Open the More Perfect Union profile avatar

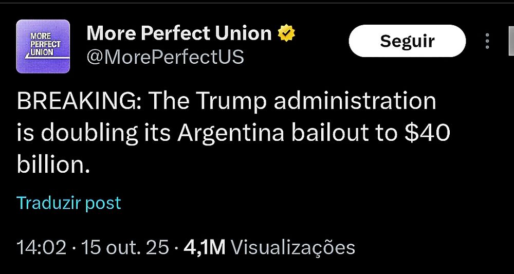click(43, 46)
